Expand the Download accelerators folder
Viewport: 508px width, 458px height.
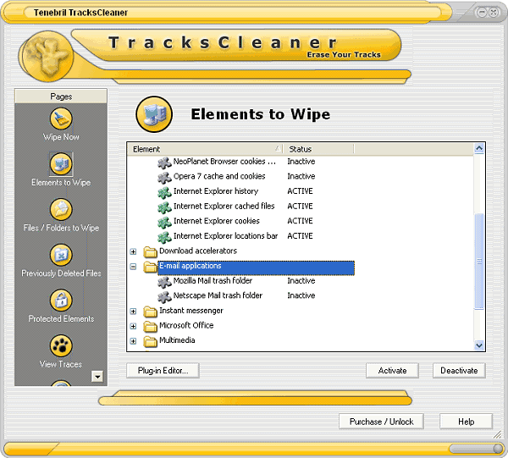[x=133, y=251]
